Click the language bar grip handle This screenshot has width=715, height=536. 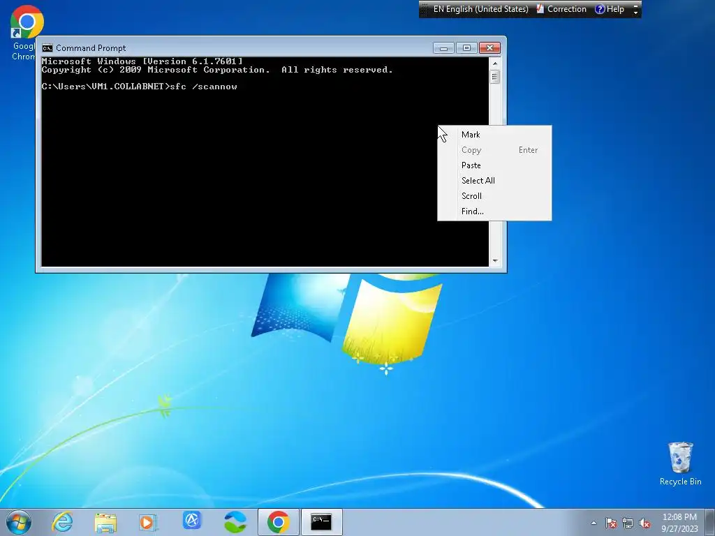pos(424,9)
